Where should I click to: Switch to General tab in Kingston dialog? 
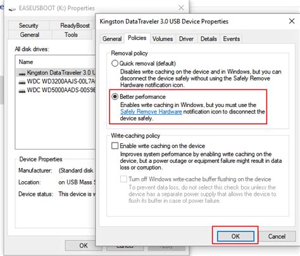coord(112,39)
